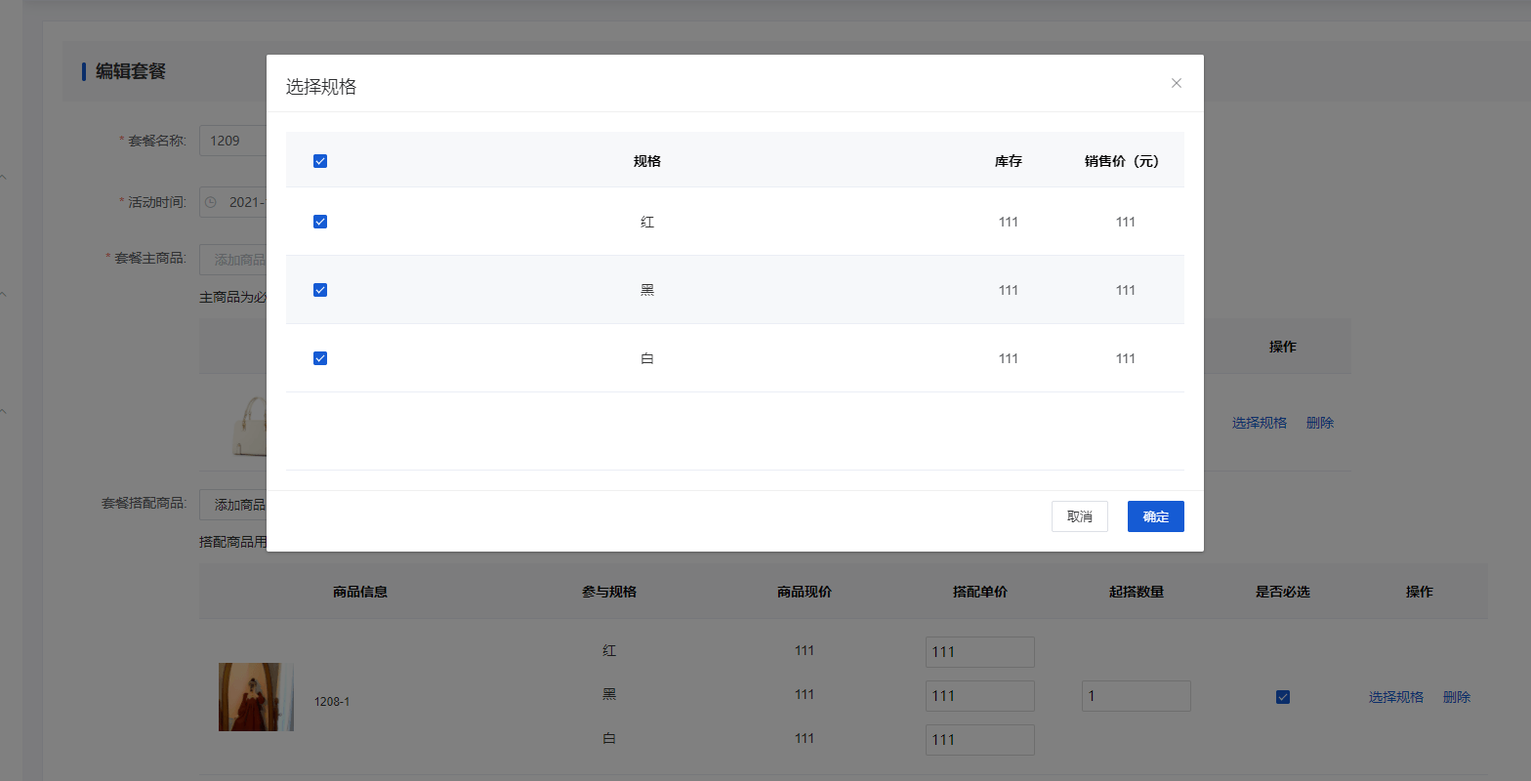Viewport: 1531px width, 781px height.
Task: Uncheck the 白 specification checkbox
Action: pyautogui.click(x=320, y=358)
